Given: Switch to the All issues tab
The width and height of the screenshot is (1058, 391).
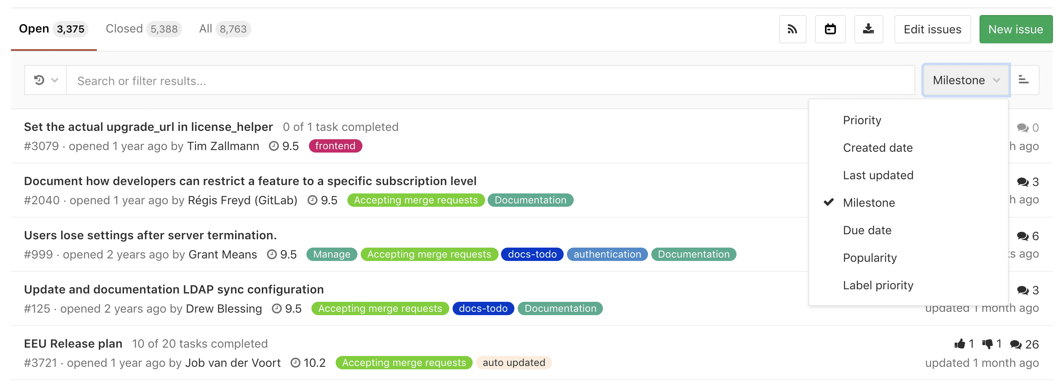Looking at the screenshot, I should [x=205, y=28].
